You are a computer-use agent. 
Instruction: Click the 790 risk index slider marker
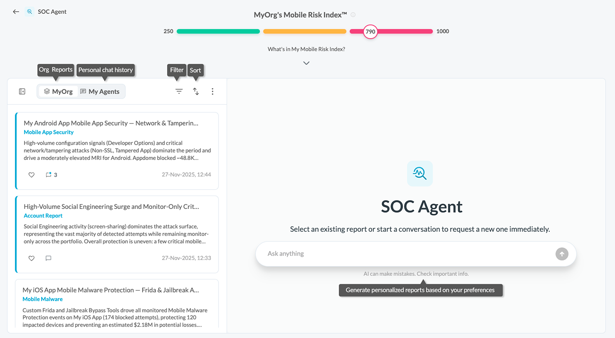370,32
